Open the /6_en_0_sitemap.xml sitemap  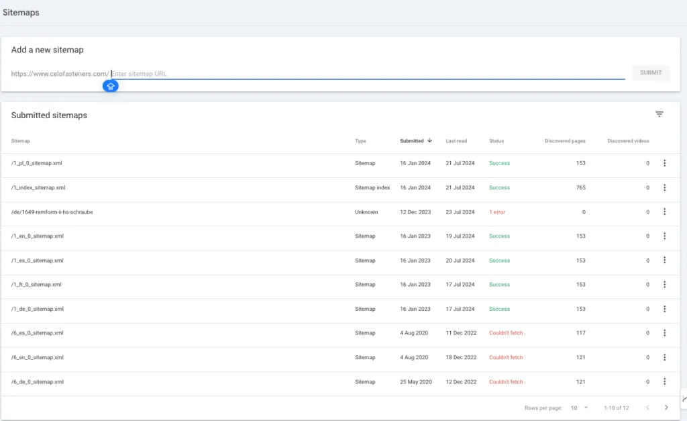pos(38,357)
